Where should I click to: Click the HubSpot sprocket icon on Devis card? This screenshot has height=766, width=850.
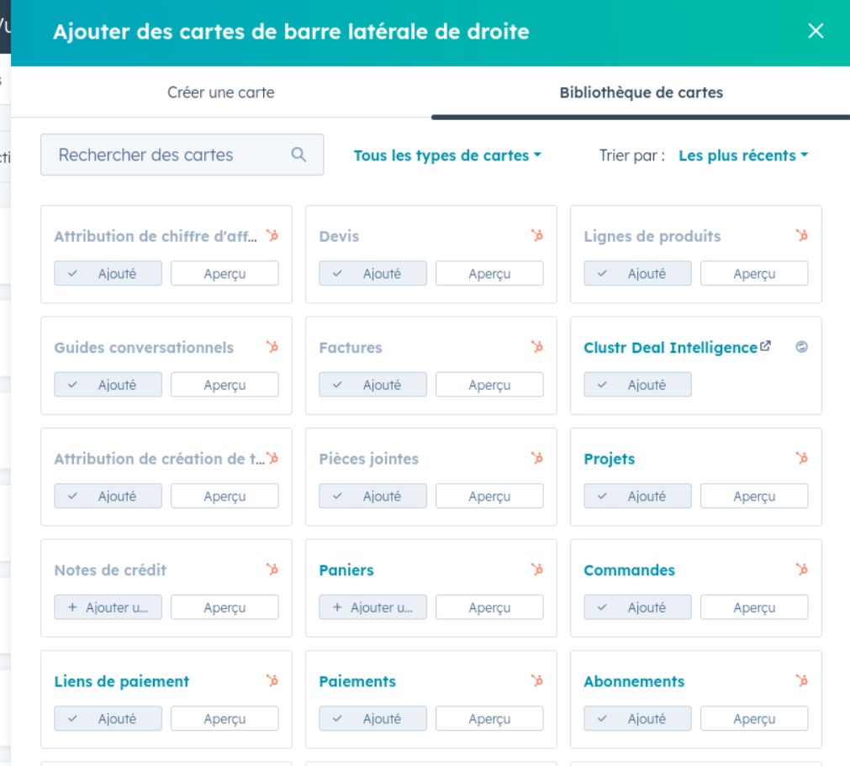[x=536, y=236]
